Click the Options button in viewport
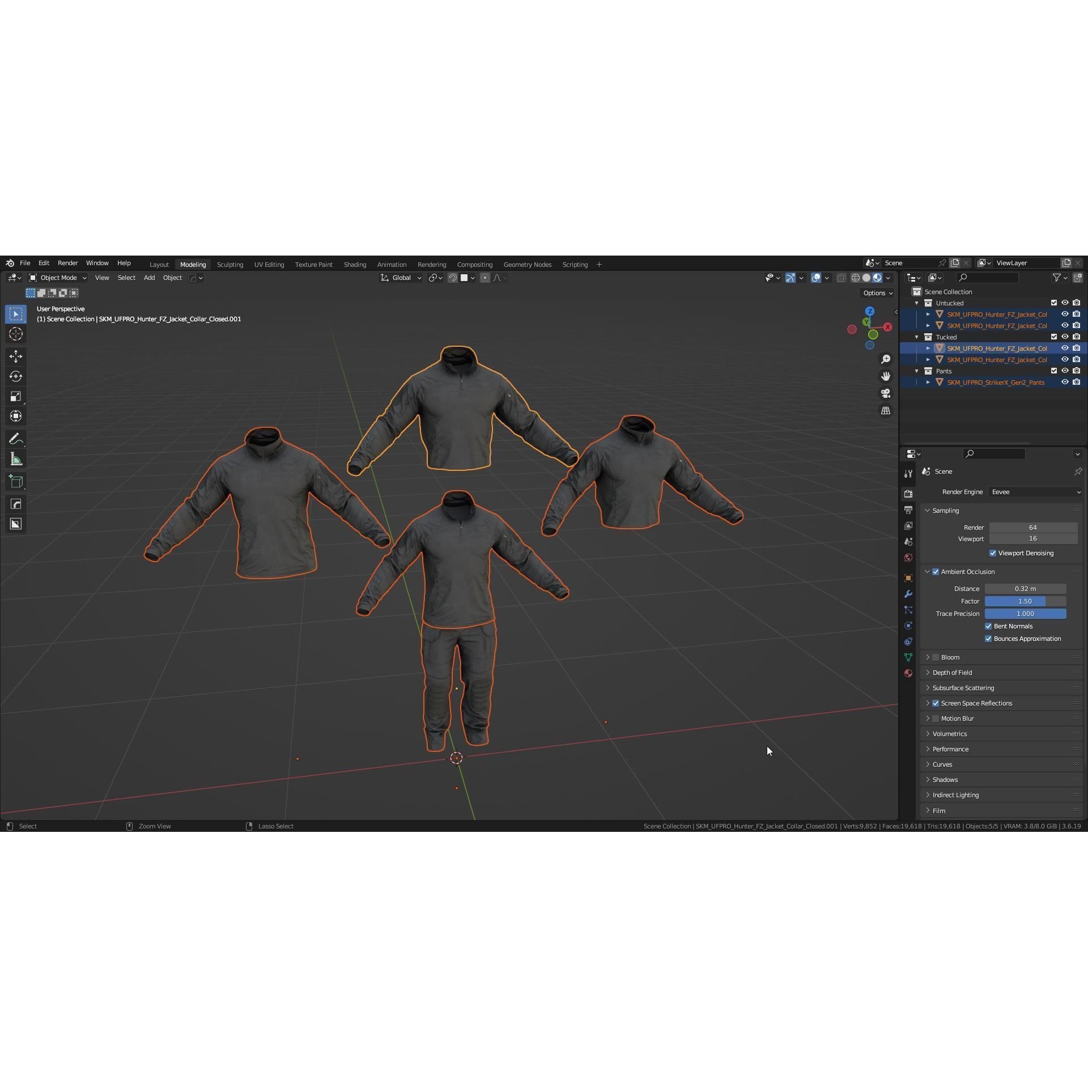 click(876, 293)
